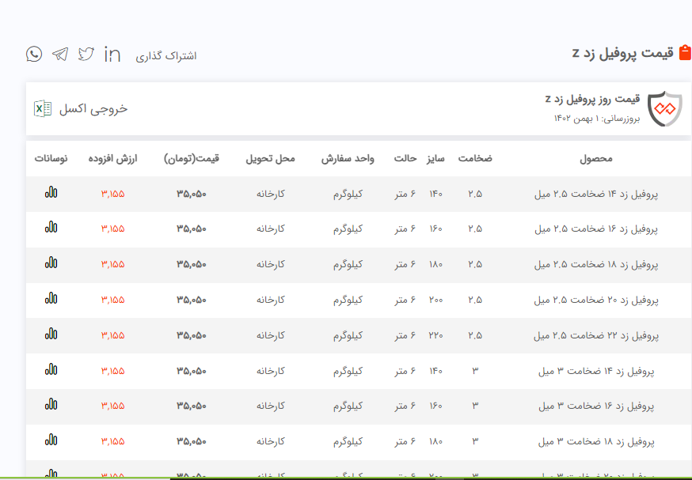Viewport: 692px width, 480px height.
Task: Open price chart for پروفیل زد ۲۰ ضخامت ۲.۵
Action: (x=51, y=299)
